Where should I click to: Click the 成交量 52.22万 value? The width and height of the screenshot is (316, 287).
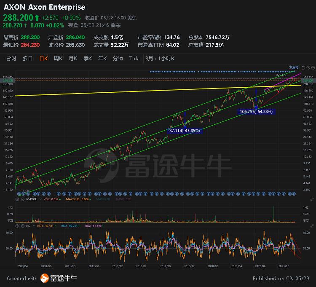tap(120, 45)
